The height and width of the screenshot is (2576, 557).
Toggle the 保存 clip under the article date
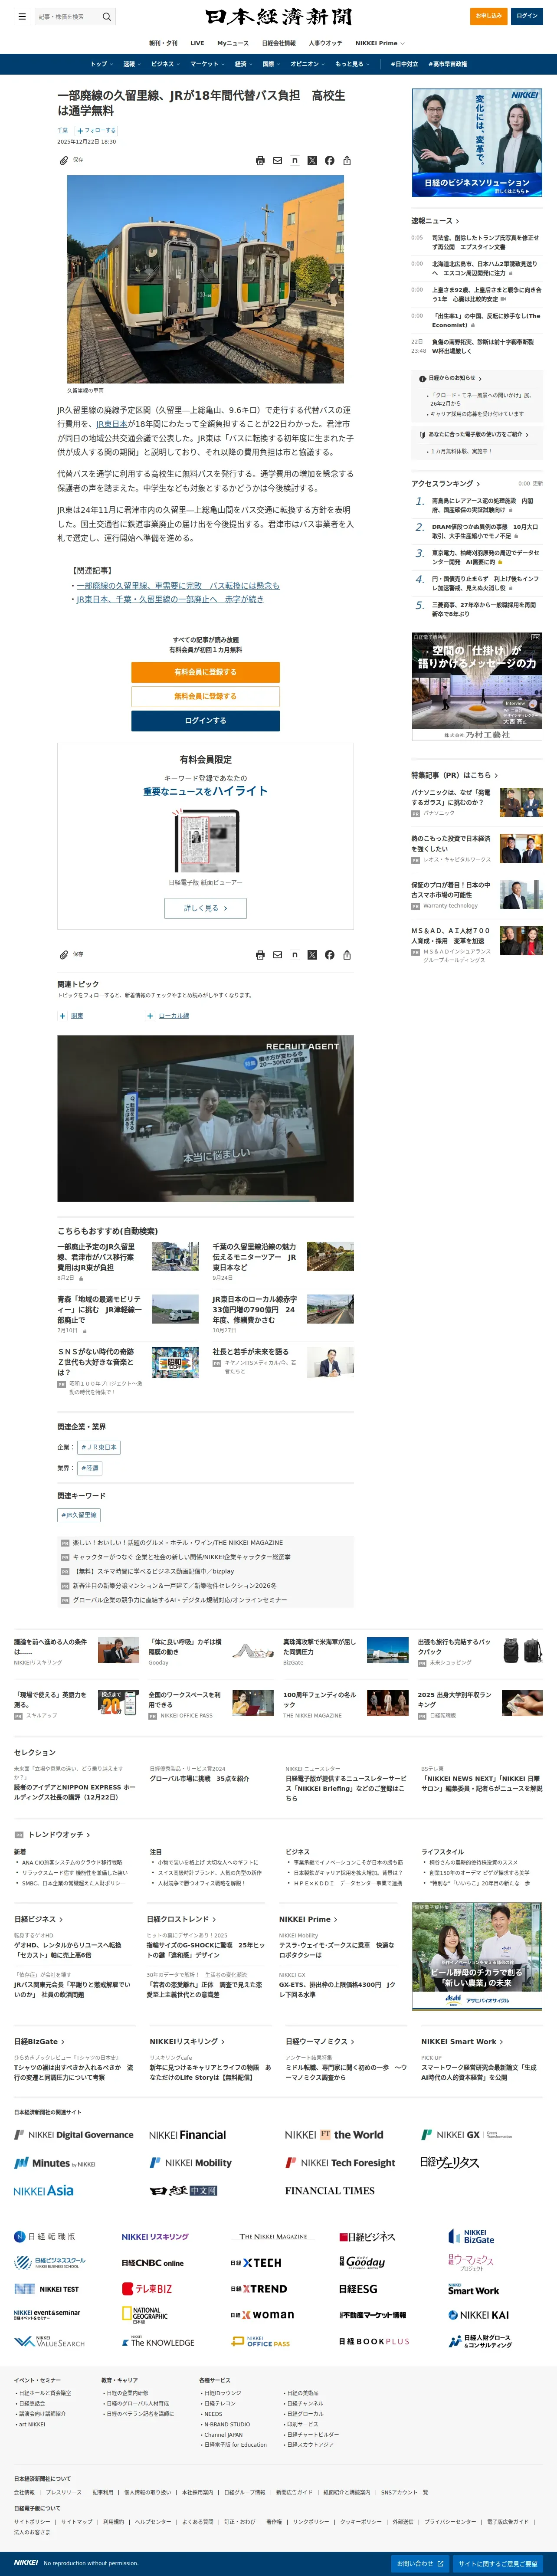pyautogui.click(x=71, y=160)
